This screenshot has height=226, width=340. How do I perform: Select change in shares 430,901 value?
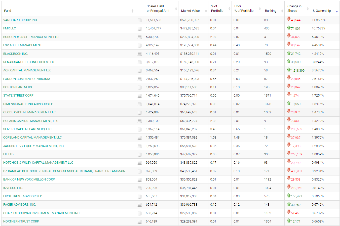(296, 171)
